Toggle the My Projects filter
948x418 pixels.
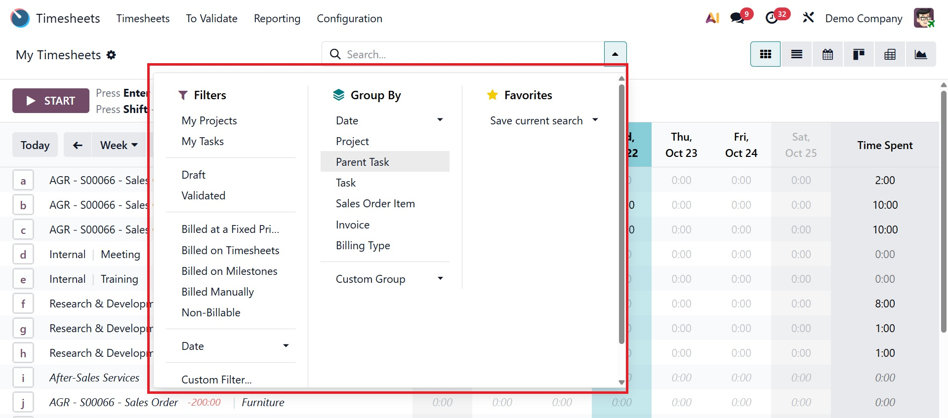(x=209, y=121)
